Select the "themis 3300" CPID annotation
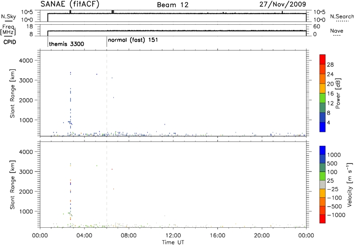The width and height of the screenshot is (354, 245). pyautogui.click(x=66, y=44)
